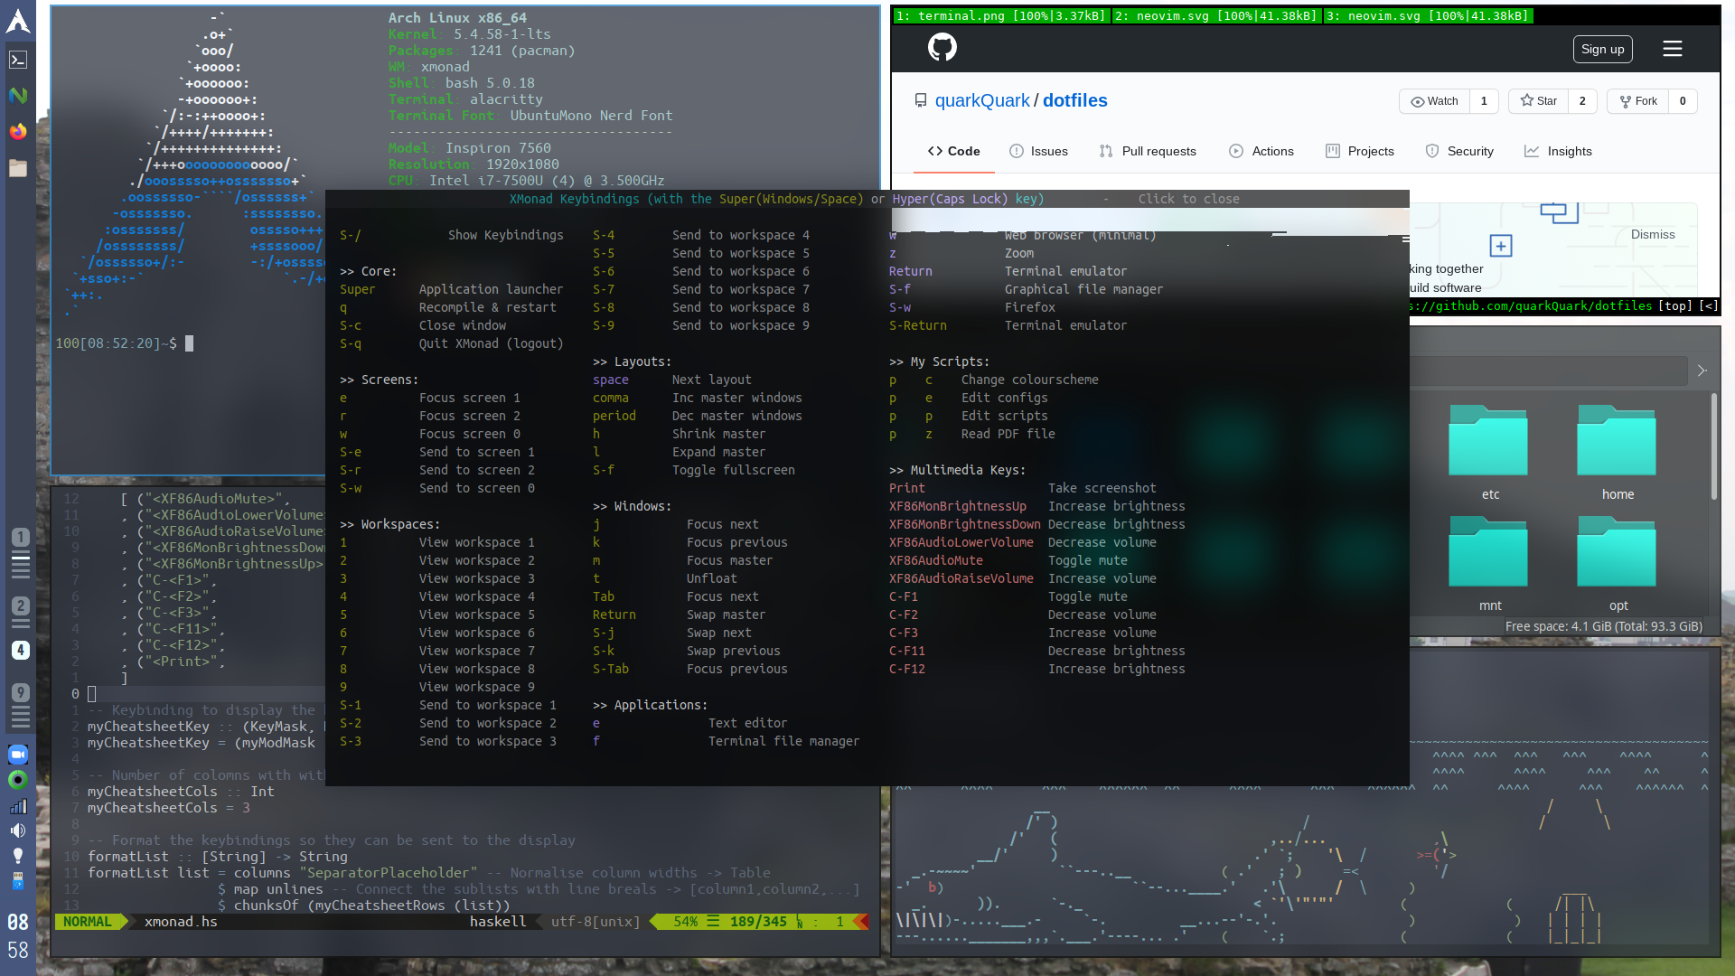Click the file manager icon in dock
Viewport: 1735px width, 976px height.
18,169
